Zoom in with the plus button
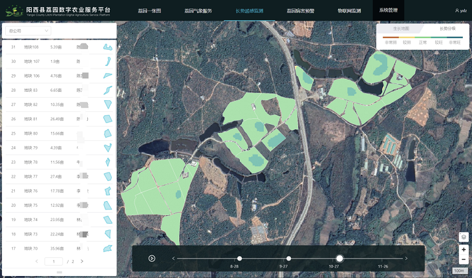 (464, 250)
